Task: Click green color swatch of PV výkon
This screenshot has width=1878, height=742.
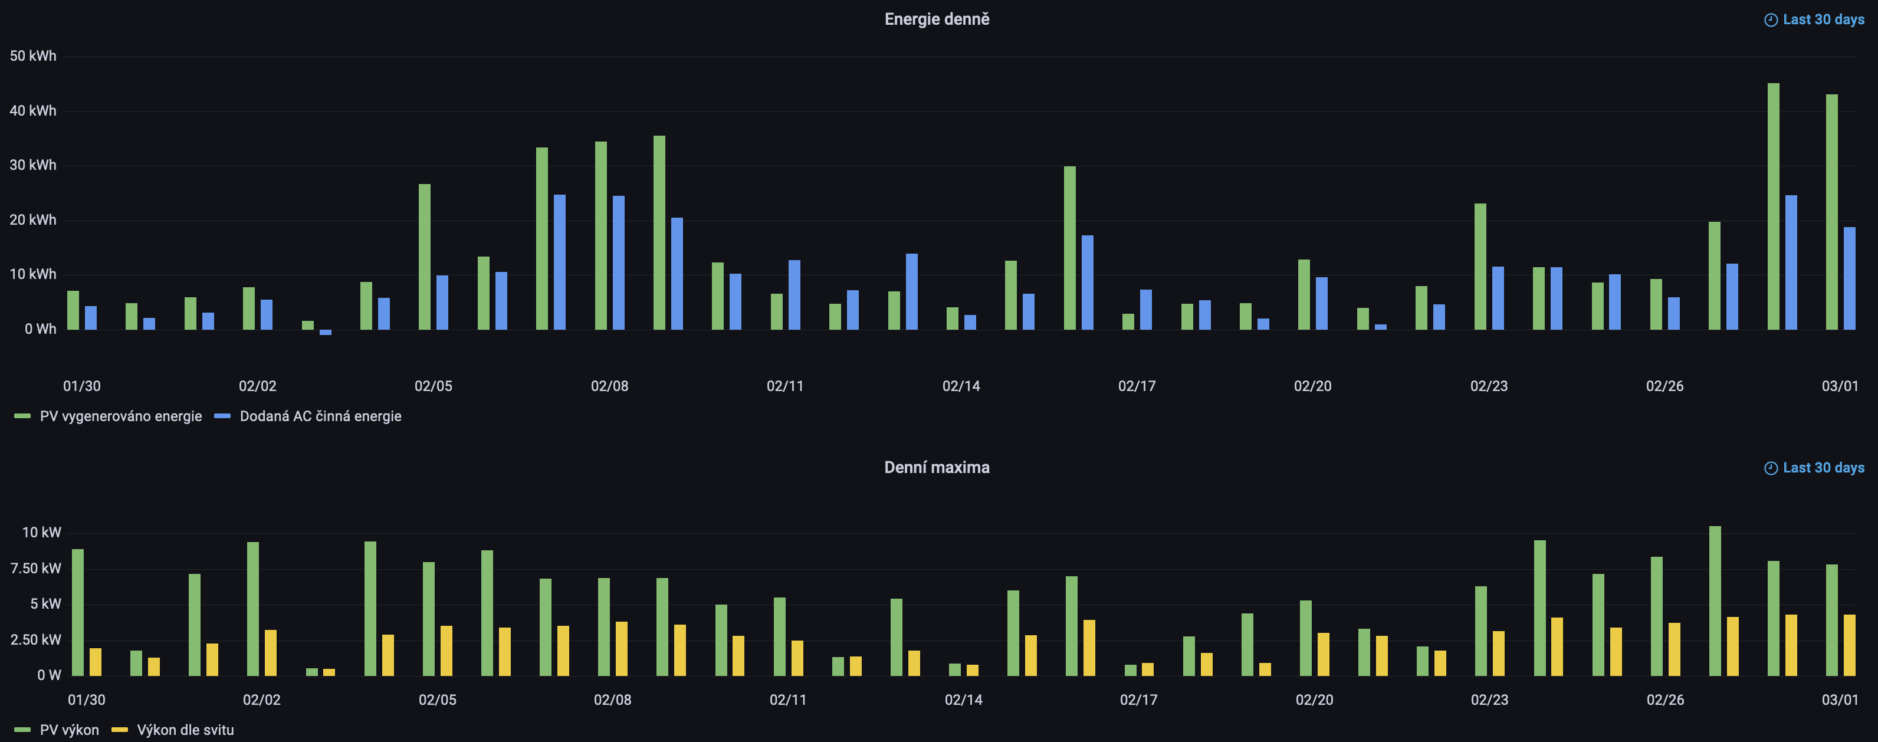Action: point(22,730)
